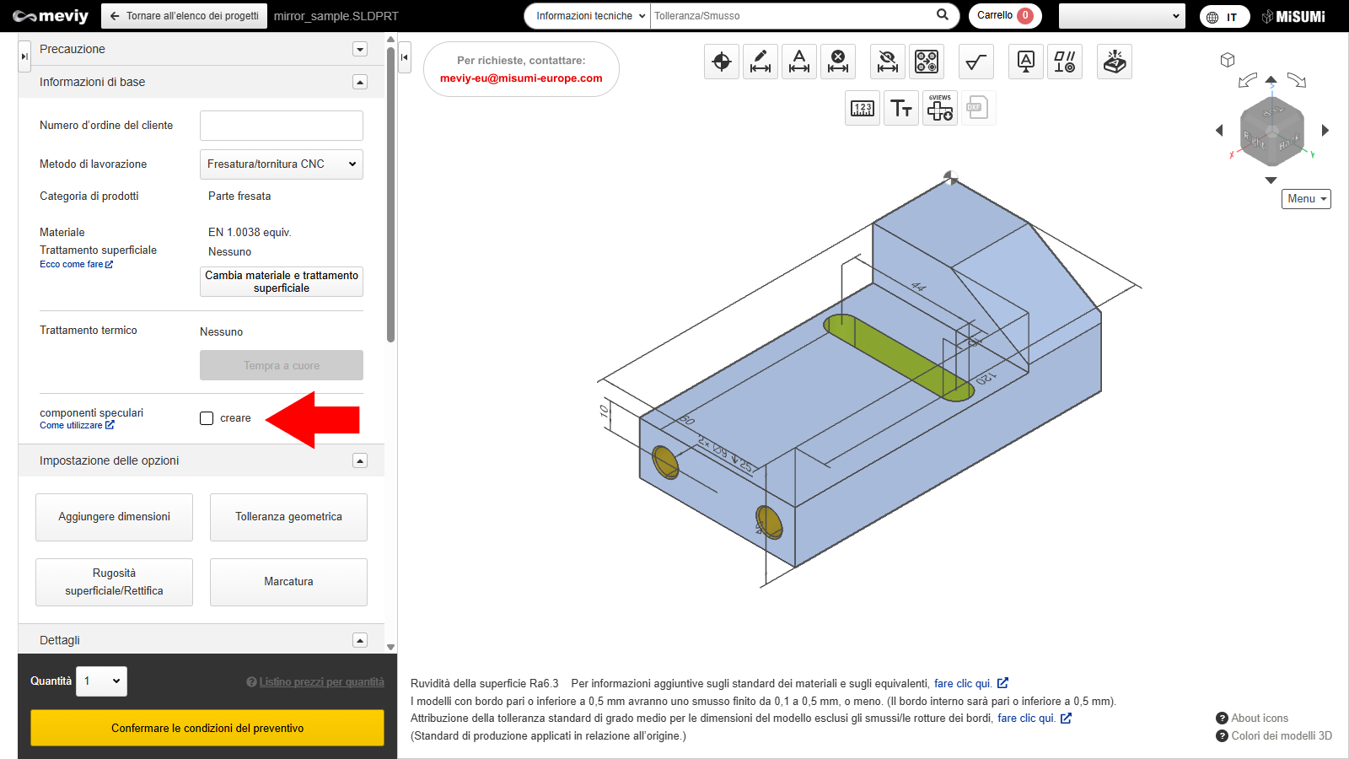Screen dimensions: 1349x759
Task: Collapse the Informazioni di base section
Action: [360, 82]
